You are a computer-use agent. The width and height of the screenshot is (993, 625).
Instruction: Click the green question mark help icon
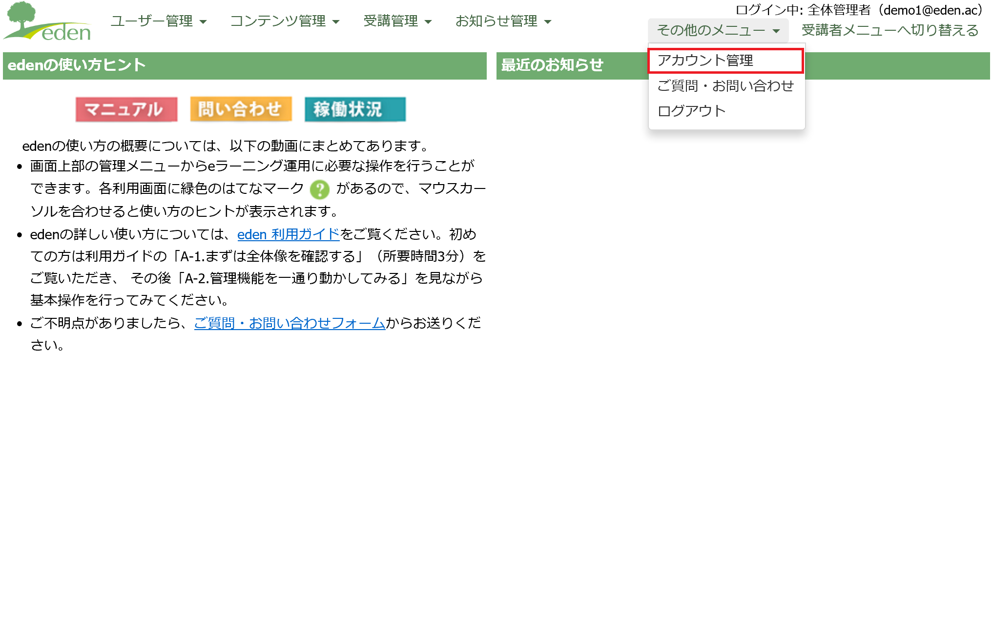click(320, 189)
